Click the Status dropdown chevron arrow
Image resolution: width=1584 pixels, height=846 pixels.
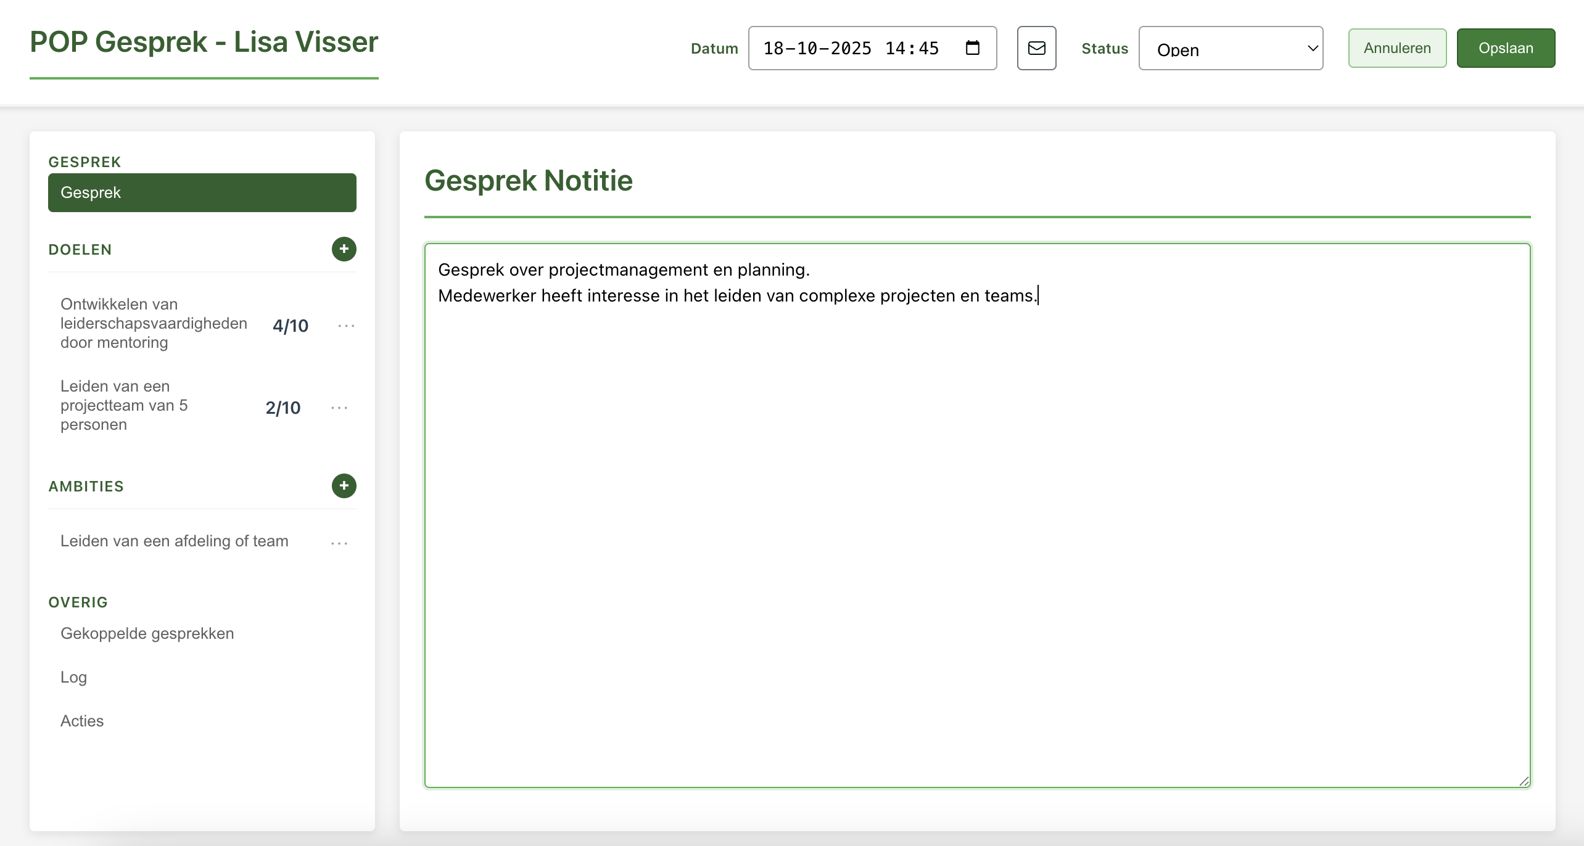1313,48
